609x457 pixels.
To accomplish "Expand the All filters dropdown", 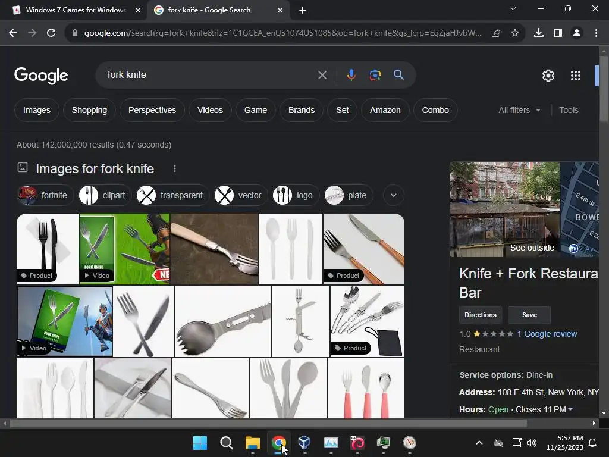I will (x=519, y=110).
